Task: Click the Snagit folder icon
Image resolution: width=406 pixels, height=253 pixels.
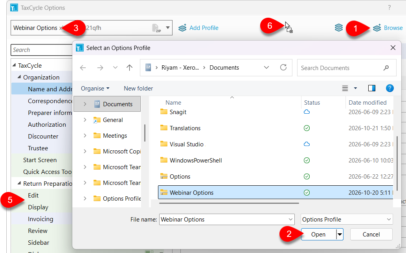Action: [164, 112]
